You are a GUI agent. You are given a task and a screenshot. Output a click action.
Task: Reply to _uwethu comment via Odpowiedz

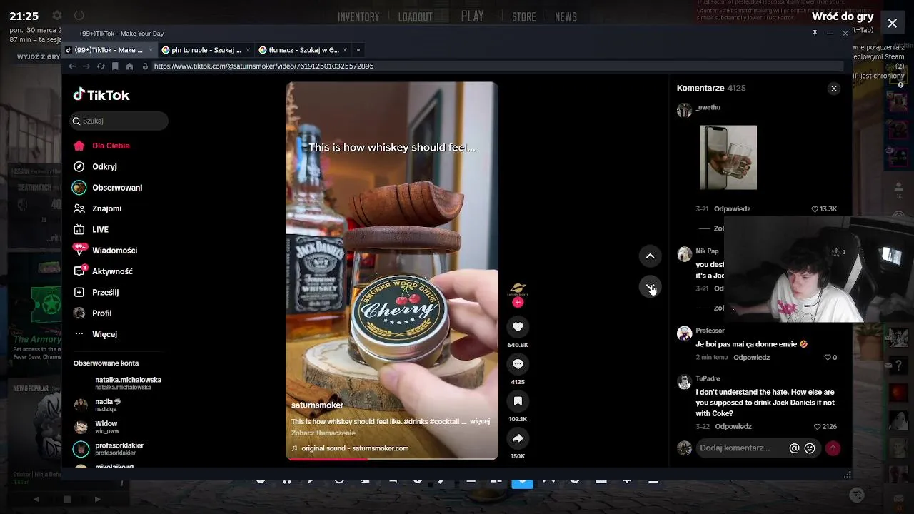tap(733, 209)
